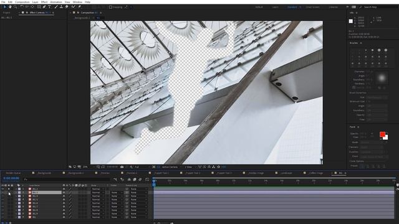The width and height of the screenshot is (399, 224).
Task: Switch to the Learn workspace
Action: tap(276, 7)
